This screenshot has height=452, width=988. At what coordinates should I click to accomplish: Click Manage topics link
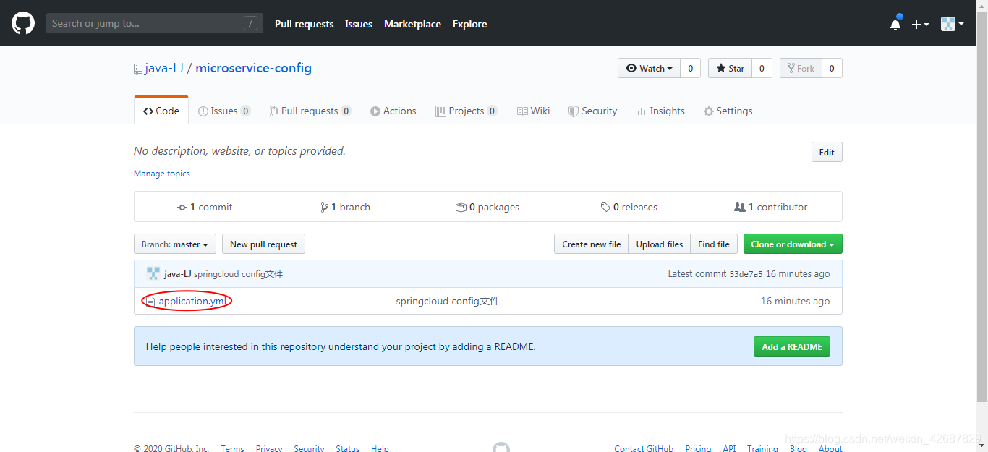click(x=162, y=174)
